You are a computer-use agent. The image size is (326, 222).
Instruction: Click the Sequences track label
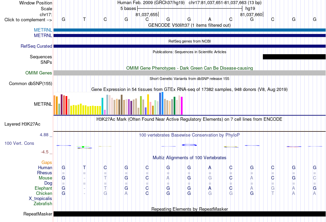pyautogui.click(x=41, y=57)
